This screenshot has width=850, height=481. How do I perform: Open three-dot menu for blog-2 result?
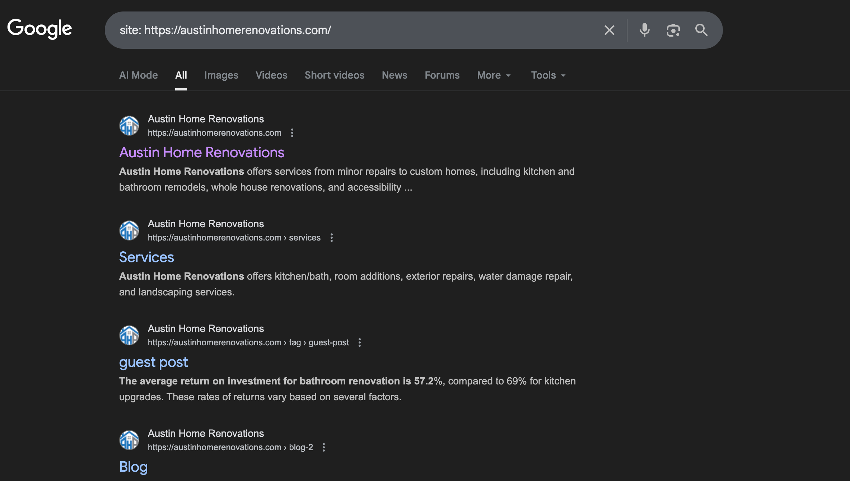coord(324,447)
